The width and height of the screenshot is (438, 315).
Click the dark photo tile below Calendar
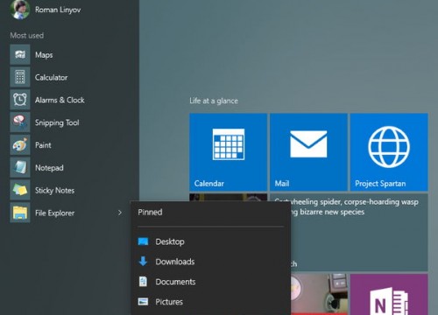coord(228,198)
